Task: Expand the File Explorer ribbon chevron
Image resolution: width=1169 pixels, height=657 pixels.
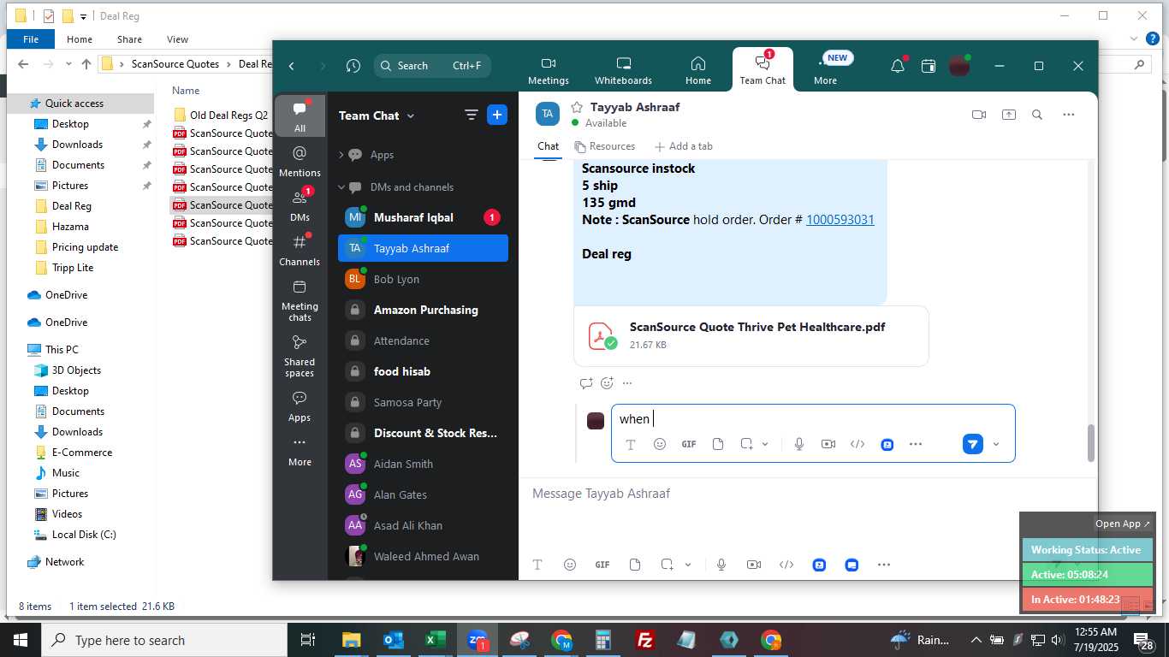Action: point(1133,39)
